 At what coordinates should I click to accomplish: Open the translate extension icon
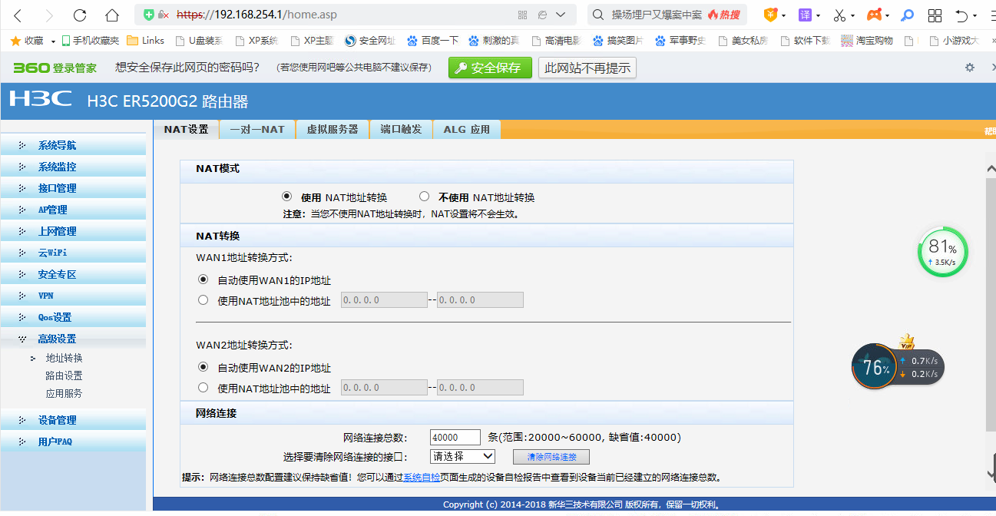(805, 15)
